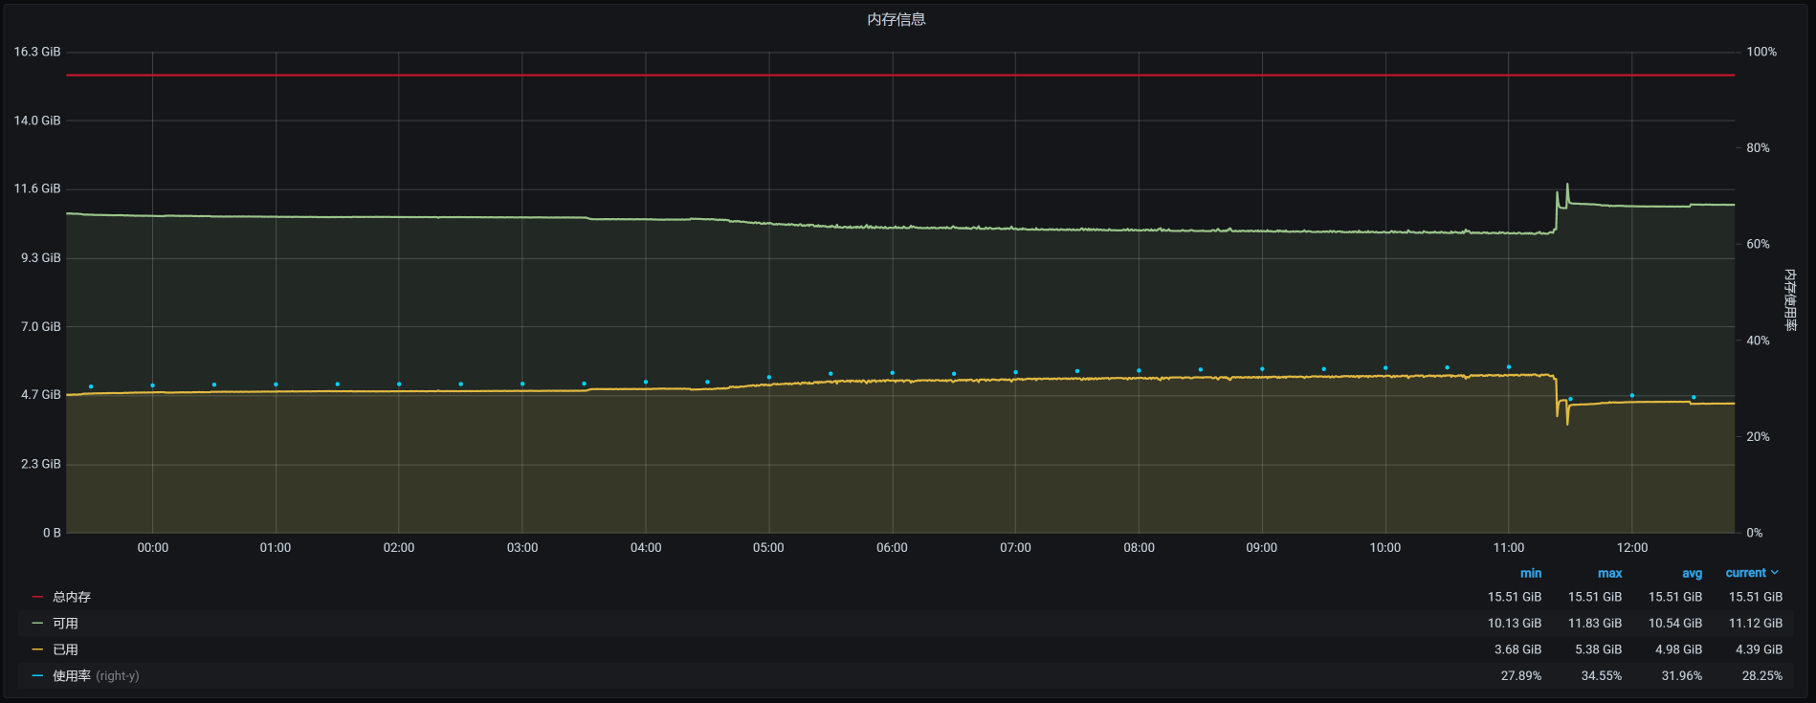
Task: Click the yellow 已用 legend color icon
Action: point(37,649)
